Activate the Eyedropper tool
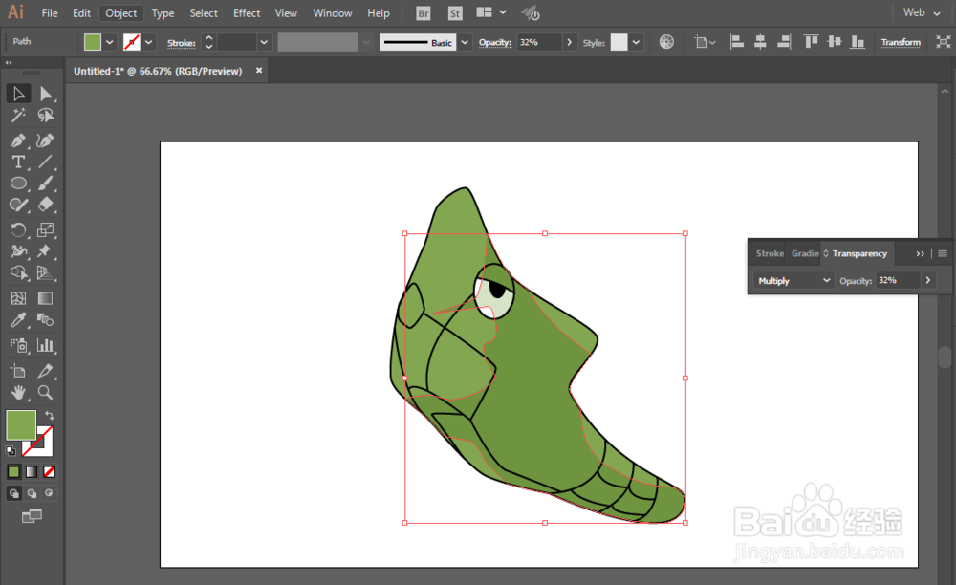This screenshot has width=956, height=585. 18,320
